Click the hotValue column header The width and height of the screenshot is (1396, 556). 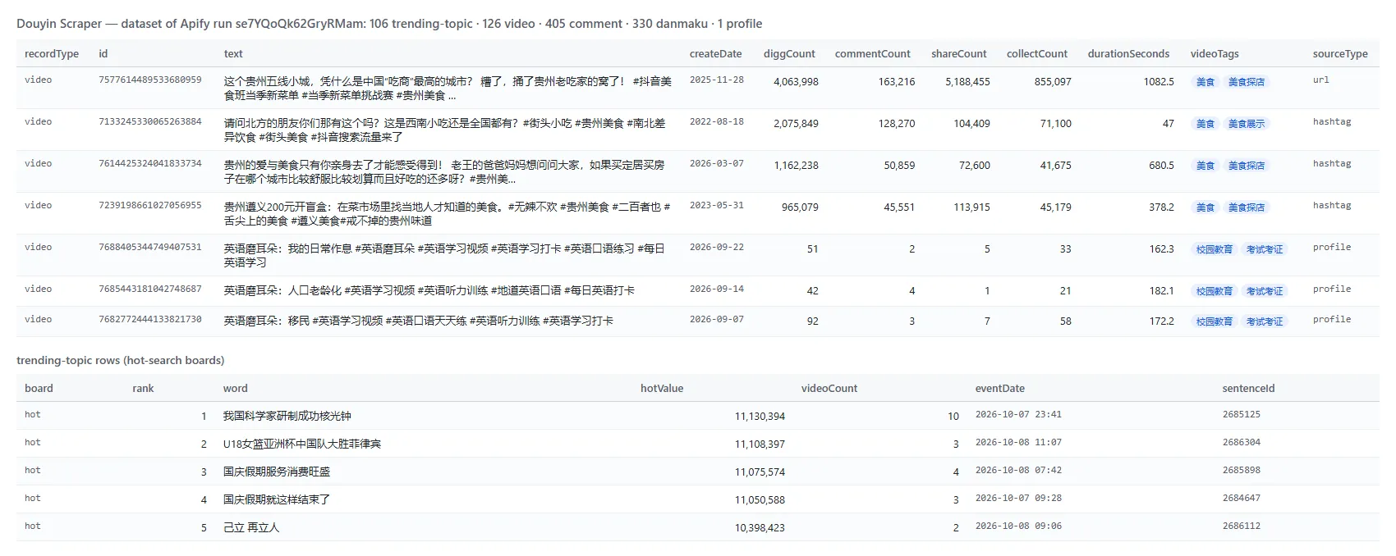point(662,389)
